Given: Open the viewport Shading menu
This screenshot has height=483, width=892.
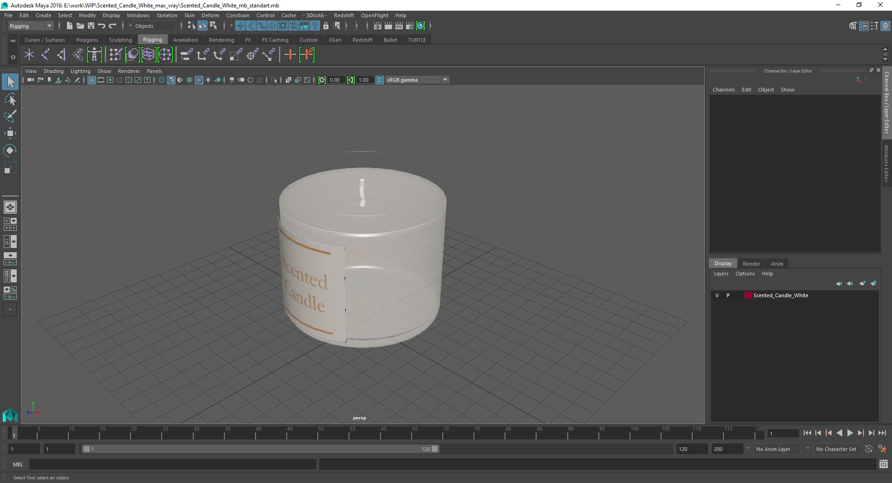Looking at the screenshot, I should [x=53, y=71].
